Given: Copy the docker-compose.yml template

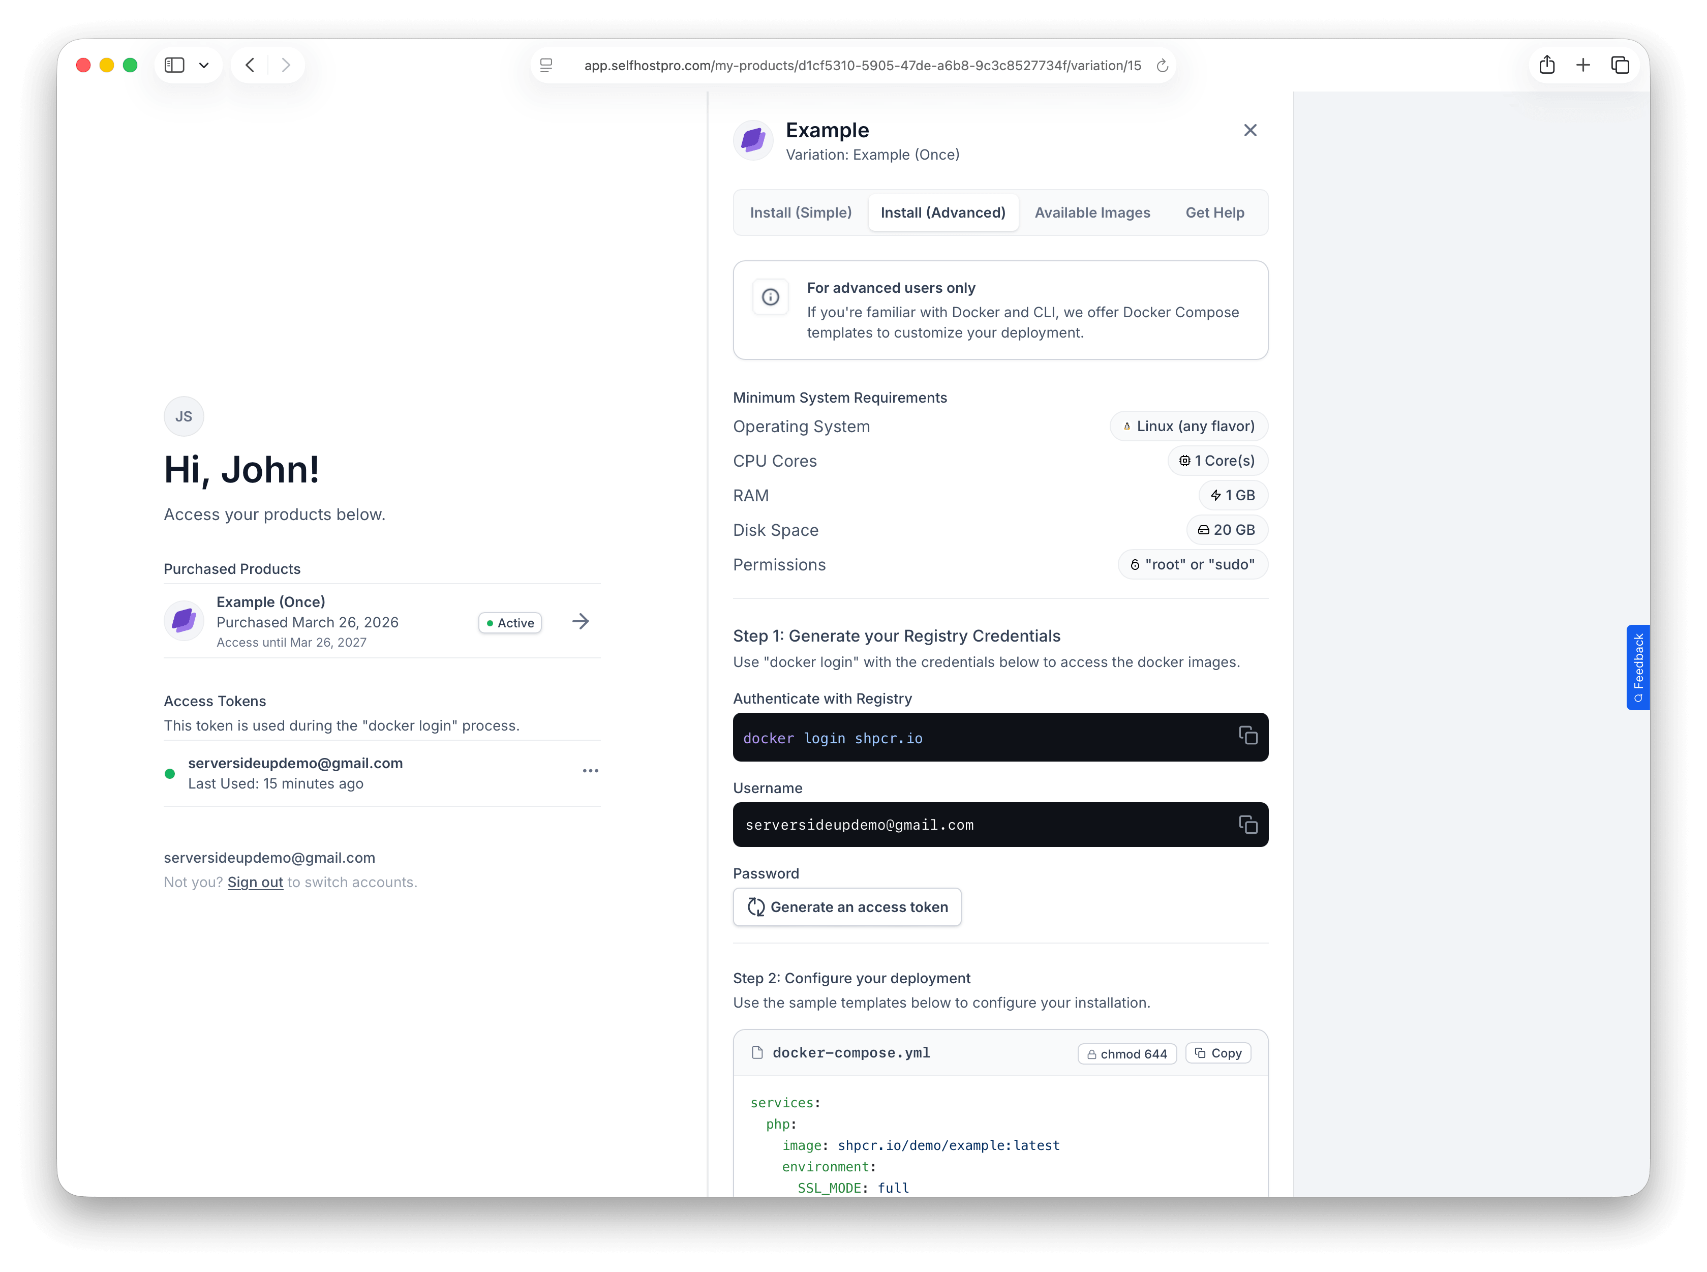Looking at the screenshot, I should coord(1217,1052).
